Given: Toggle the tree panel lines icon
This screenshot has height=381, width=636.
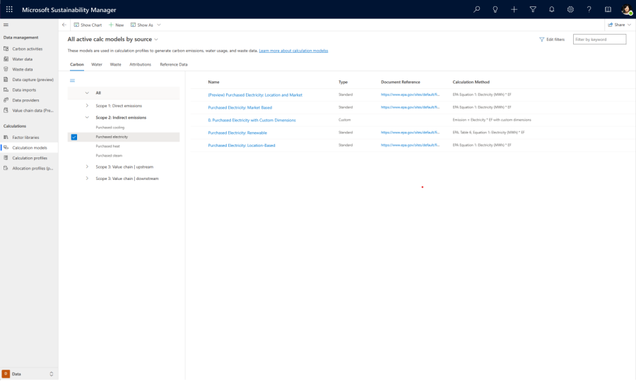Looking at the screenshot, I should pyautogui.click(x=72, y=80).
